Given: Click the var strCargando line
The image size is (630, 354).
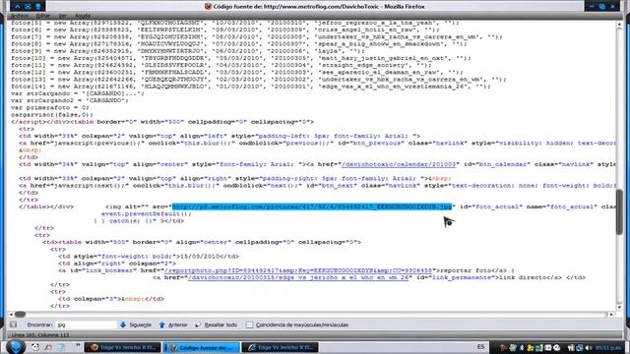Looking at the screenshot, I should pos(78,93).
